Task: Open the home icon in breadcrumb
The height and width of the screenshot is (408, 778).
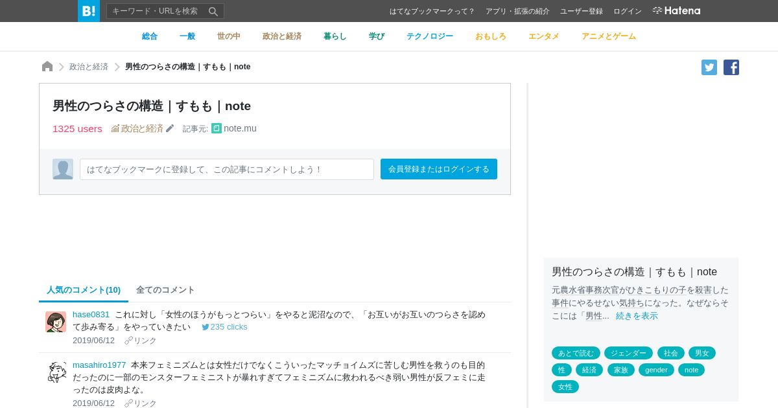Action: (x=47, y=67)
